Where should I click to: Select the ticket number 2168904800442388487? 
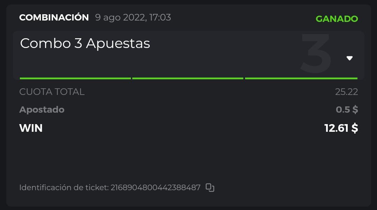156,187
